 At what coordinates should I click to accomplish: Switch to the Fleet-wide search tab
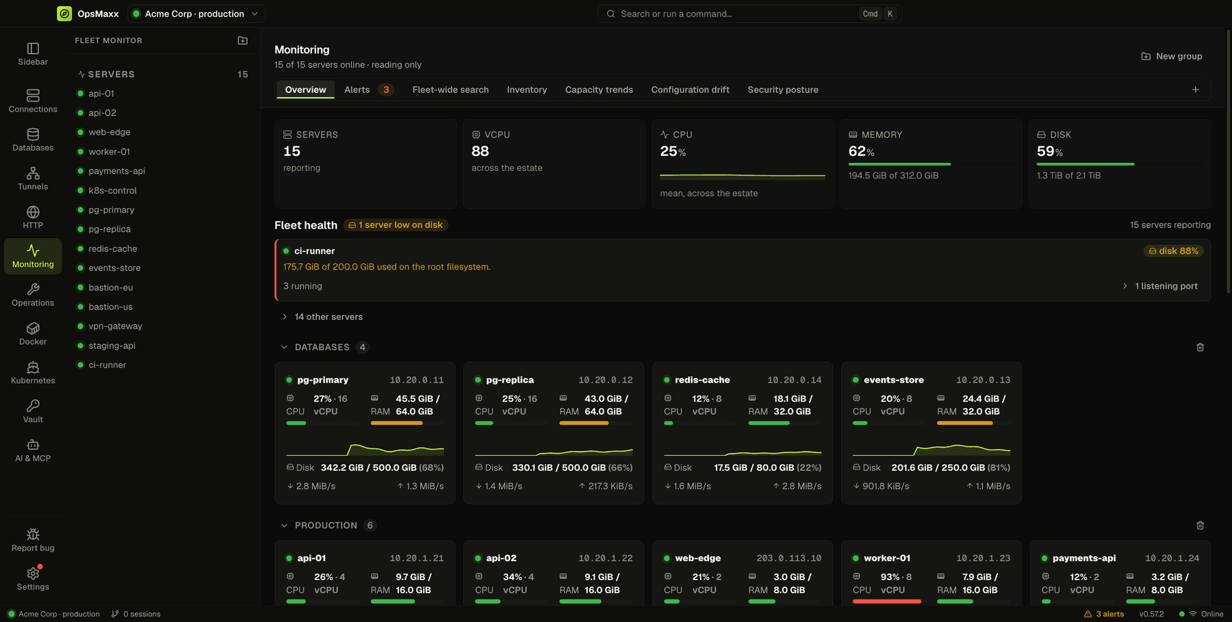[450, 90]
